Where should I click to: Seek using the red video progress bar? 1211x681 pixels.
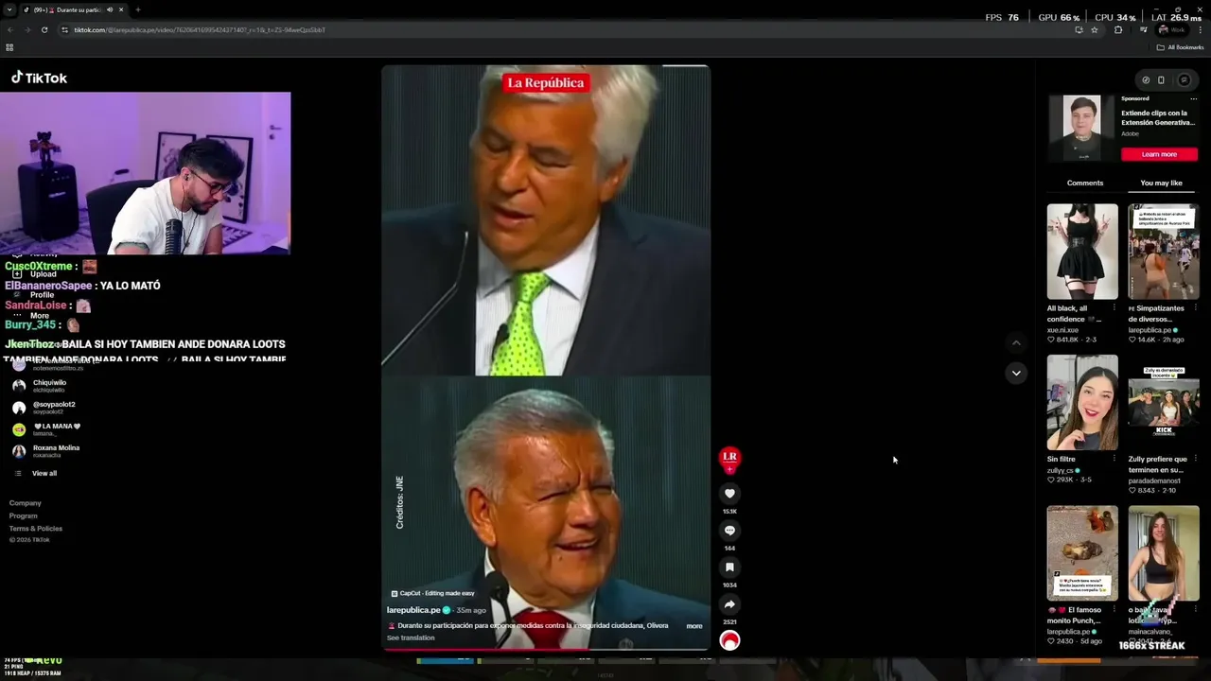[x=546, y=650]
